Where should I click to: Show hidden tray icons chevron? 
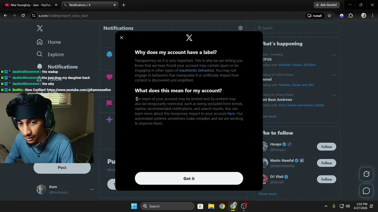click(326, 206)
